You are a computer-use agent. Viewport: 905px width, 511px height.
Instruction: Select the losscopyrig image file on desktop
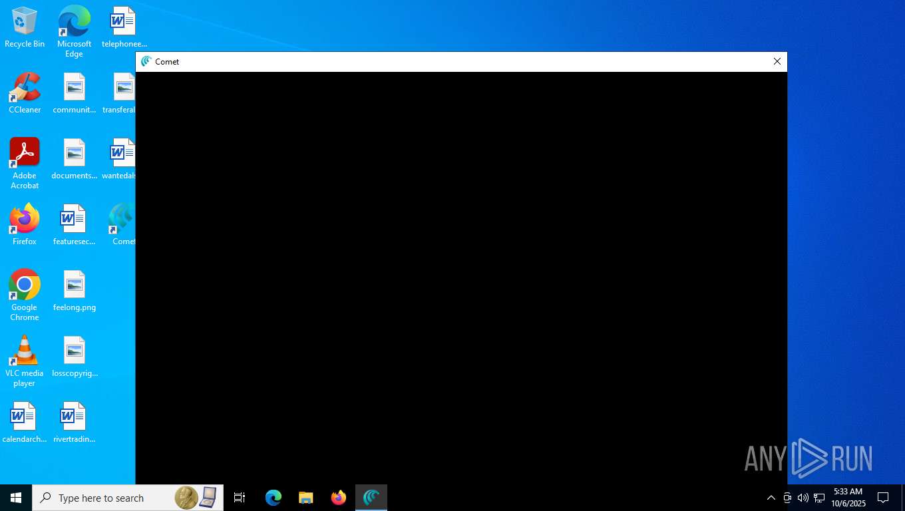pyautogui.click(x=74, y=357)
